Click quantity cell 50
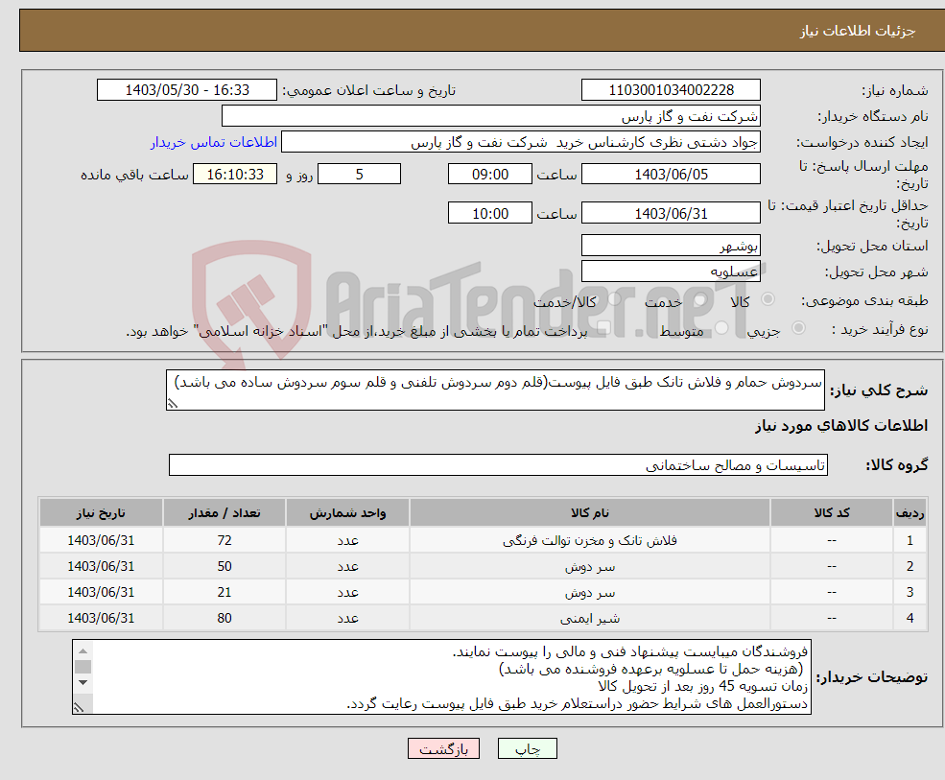 pos(224,567)
